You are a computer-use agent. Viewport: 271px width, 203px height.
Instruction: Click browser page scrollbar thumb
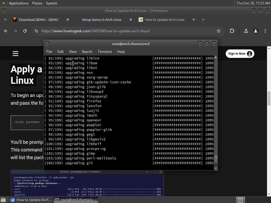click(269, 98)
